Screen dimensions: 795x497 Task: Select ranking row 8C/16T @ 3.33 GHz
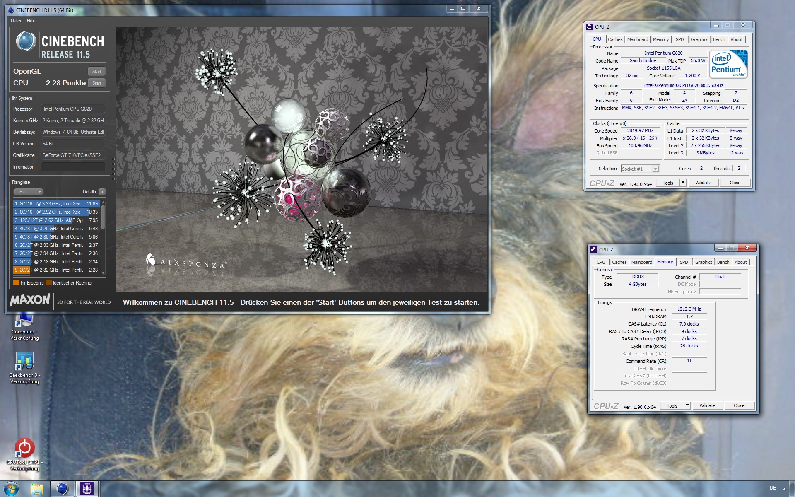[x=56, y=204]
